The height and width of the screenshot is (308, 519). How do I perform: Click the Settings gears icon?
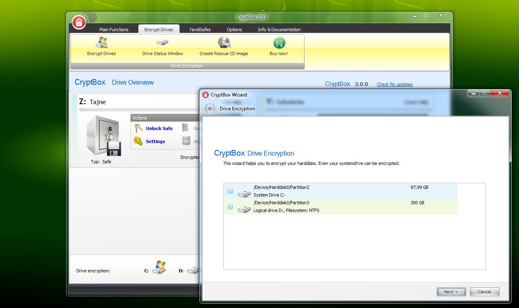point(138,141)
